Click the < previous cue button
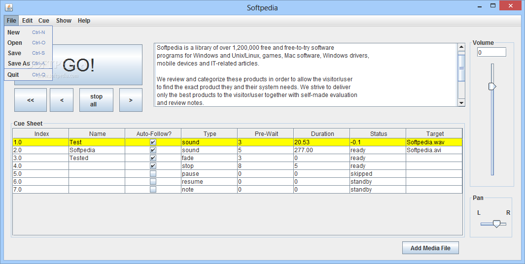Image resolution: width=525 pixels, height=264 pixels. point(62,100)
